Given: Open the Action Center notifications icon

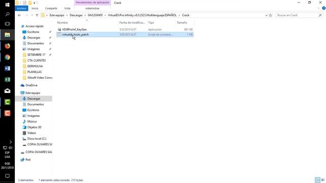Looking at the screenshot, I should [x=7, y=176].
